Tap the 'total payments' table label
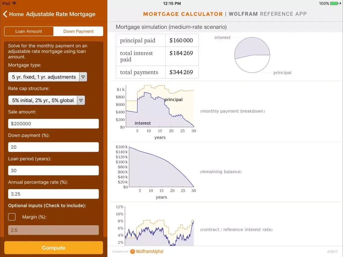 [139, 72]
